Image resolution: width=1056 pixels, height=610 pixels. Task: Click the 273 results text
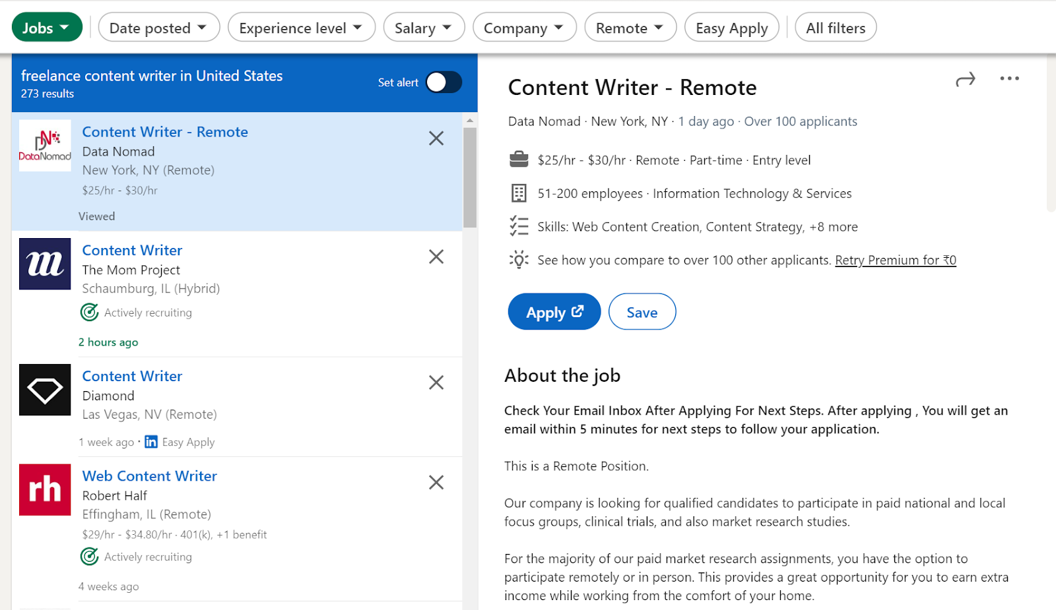(x=48, y=94)
